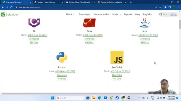Open the Python Changelog link
Screen dimensions: 181x101
pyautogui.click(x=62, y=75)
